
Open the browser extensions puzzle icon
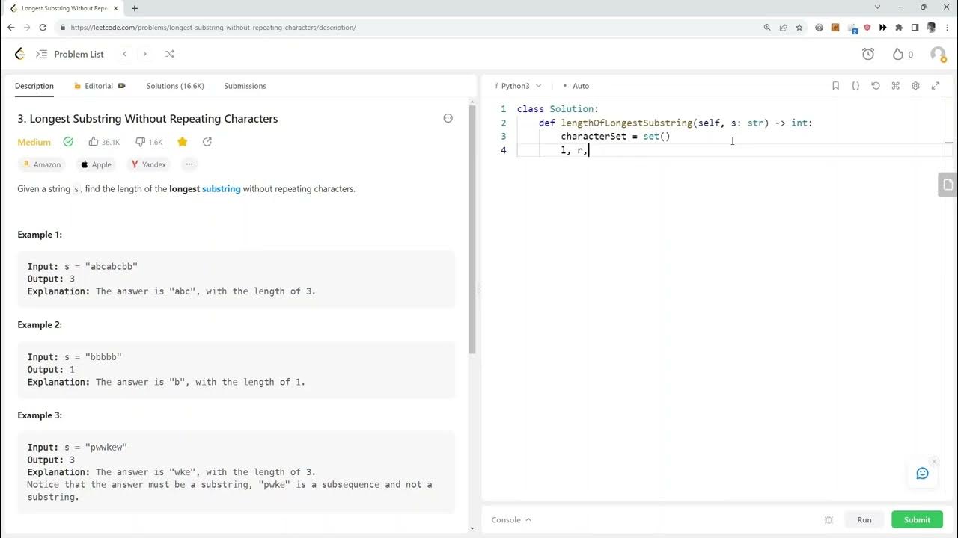tap(899, 28)
